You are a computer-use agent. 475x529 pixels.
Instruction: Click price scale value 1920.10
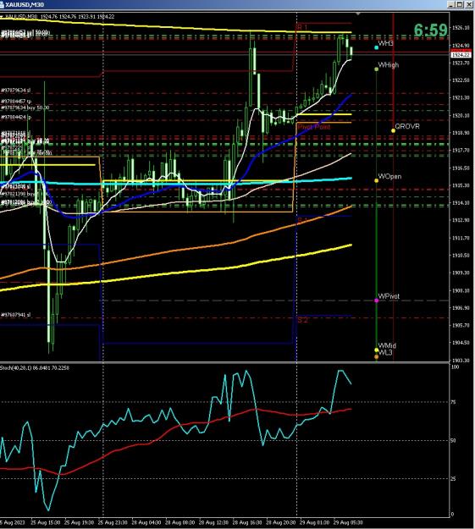(461, 115)
